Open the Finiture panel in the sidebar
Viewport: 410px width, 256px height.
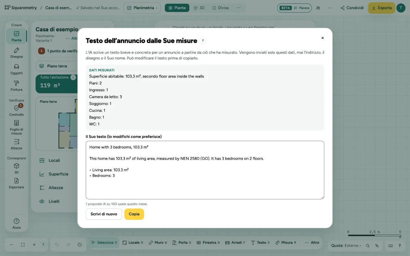(x=16, y=86)
